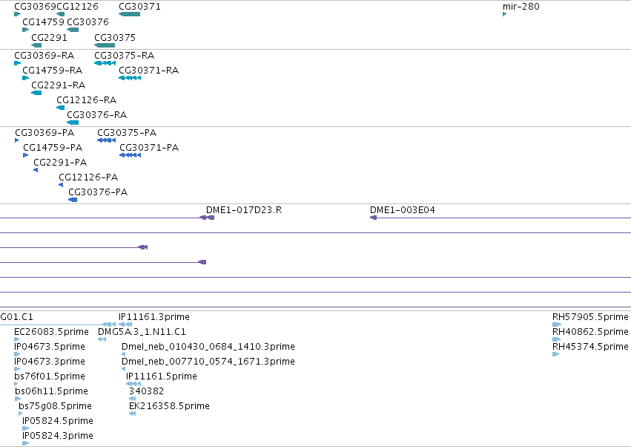Click the CG2291-RA transcript label
Image resolution: width=631 pixels, height=447 pixels.
pos(59,85)
